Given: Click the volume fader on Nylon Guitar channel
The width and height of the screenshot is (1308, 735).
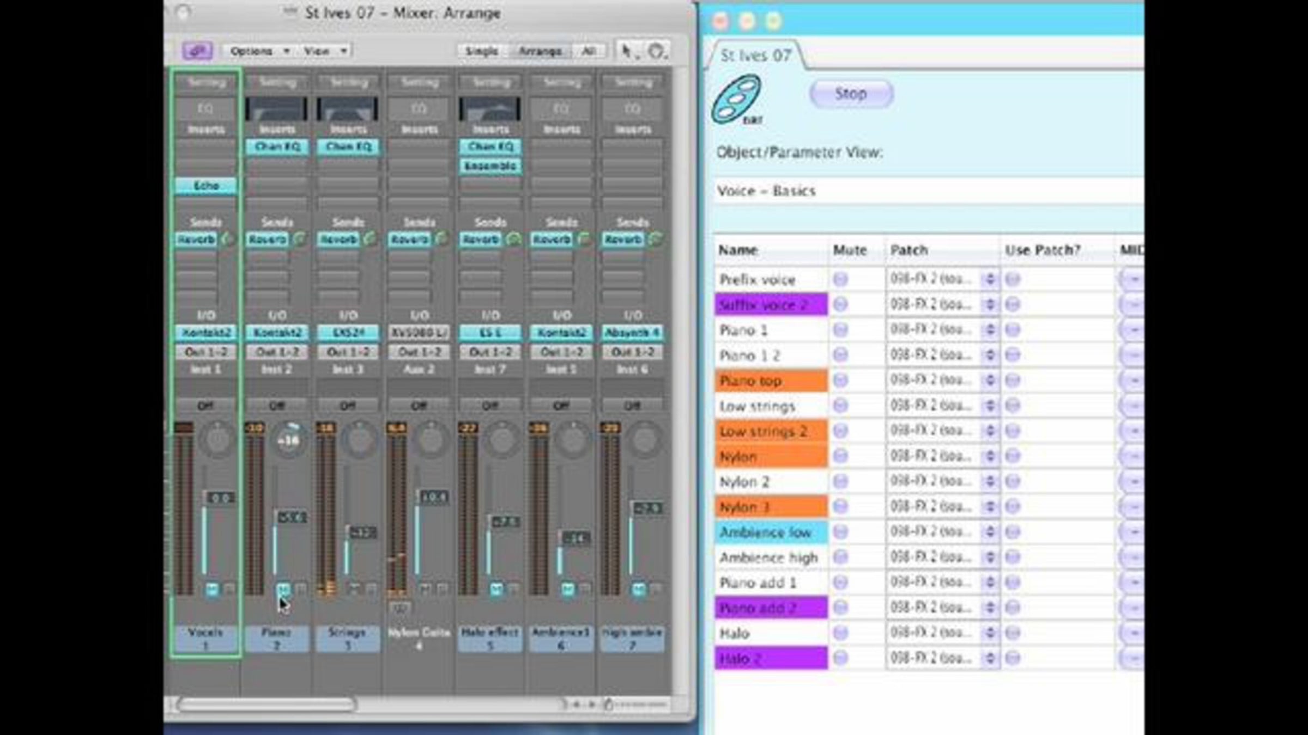Looking at the screenshot, I should pyautogui.click(x=433, y=497).
